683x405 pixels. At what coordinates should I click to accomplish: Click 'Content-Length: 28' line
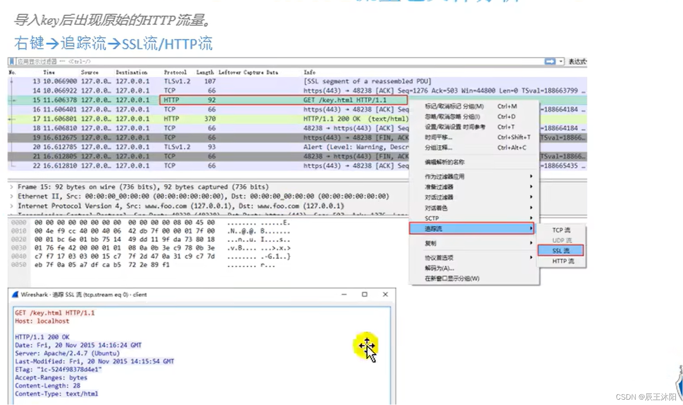[48, 386]
